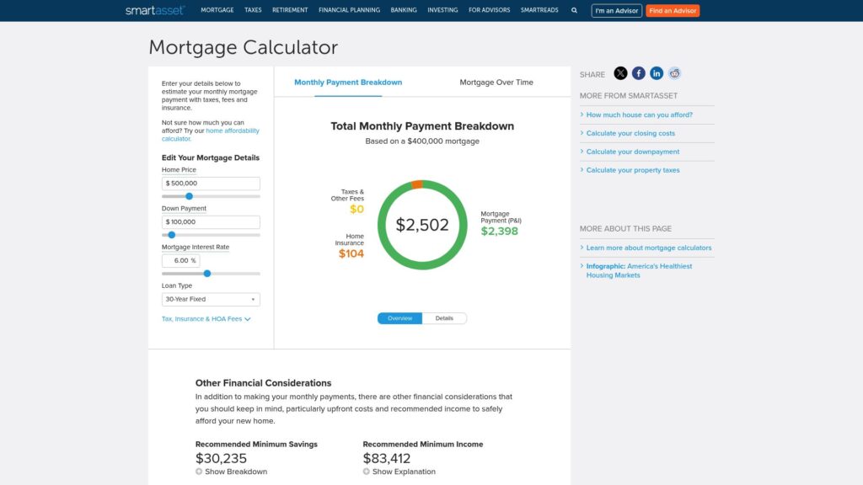Open the Taxes menu
This screenshot has width=863, height=485.
(x=253, y=10)
